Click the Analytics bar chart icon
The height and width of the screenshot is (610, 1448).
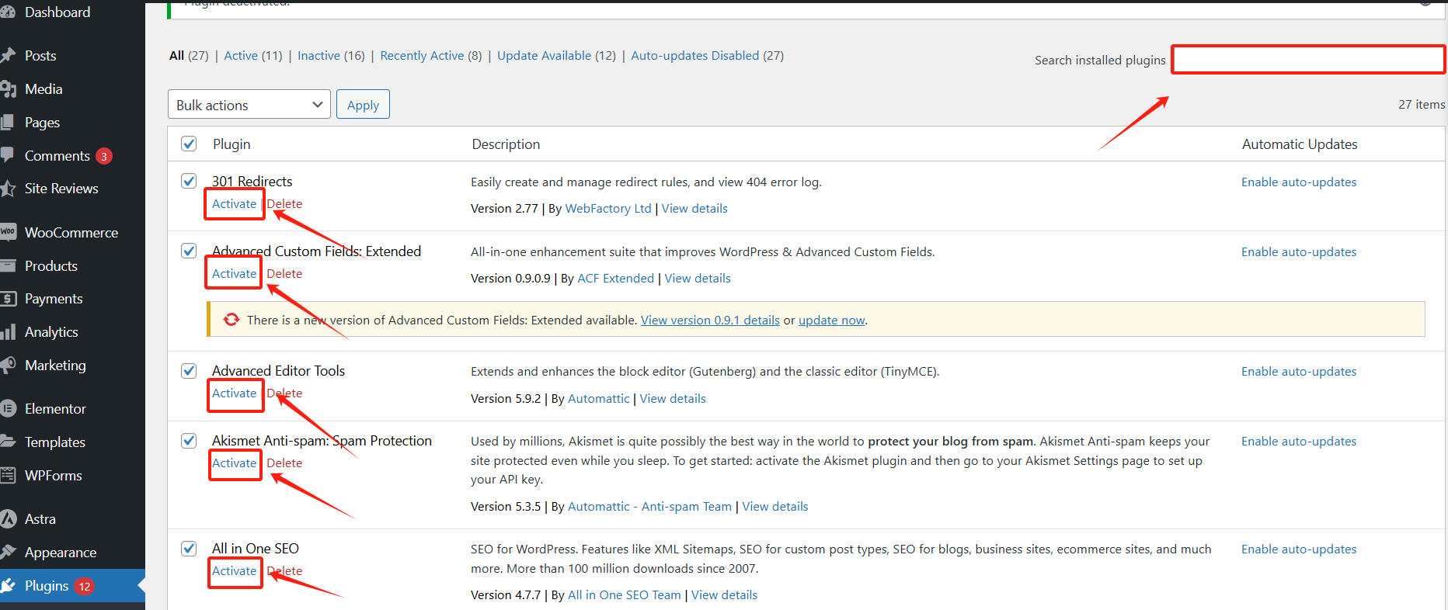8,332
